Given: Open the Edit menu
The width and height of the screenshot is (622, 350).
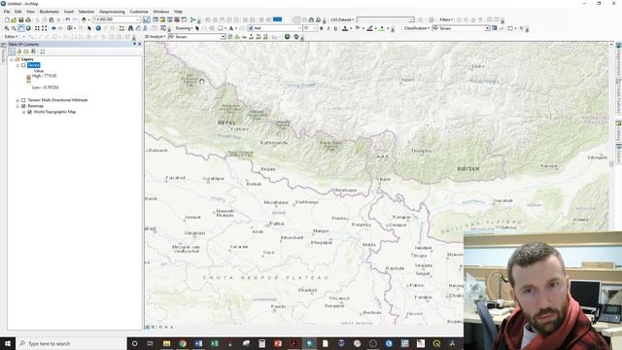Looking at the screenshot, I should 18,12.
